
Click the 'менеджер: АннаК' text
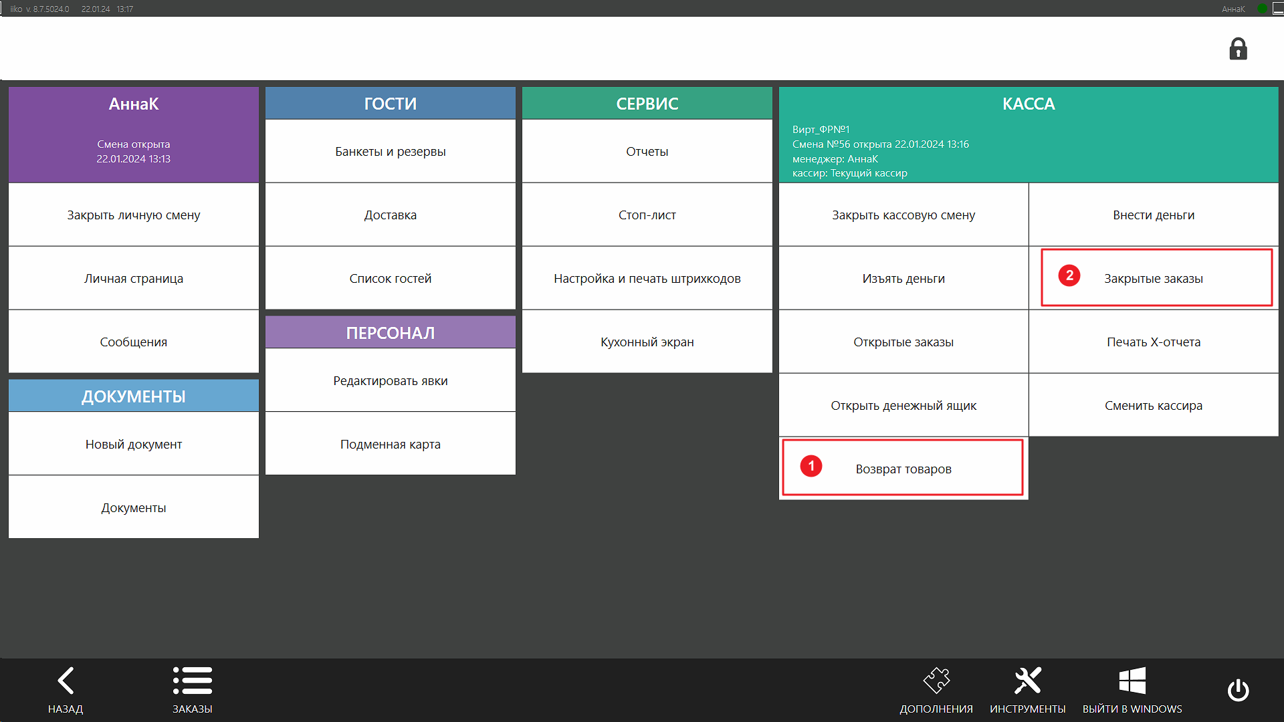pyautogui.click(x=835, y=159)
